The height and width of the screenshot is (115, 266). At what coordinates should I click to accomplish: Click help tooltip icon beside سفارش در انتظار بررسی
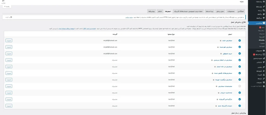pyautogui.click(x=212, y=60)
